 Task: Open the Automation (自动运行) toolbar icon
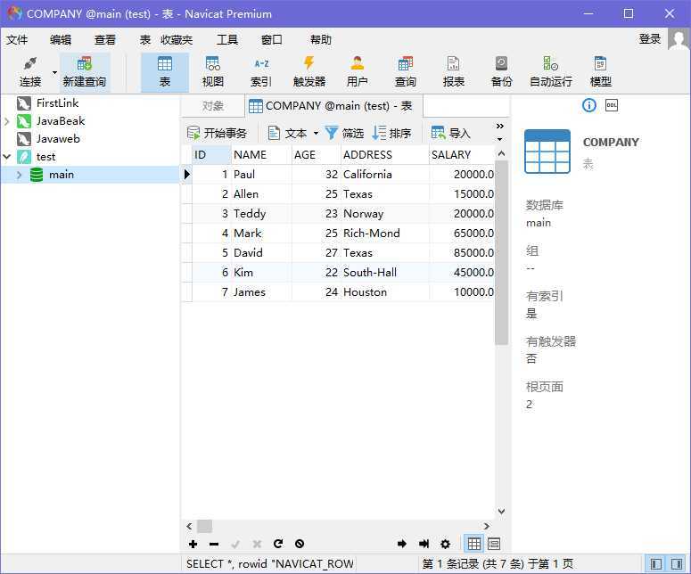(x=551, y=72)
